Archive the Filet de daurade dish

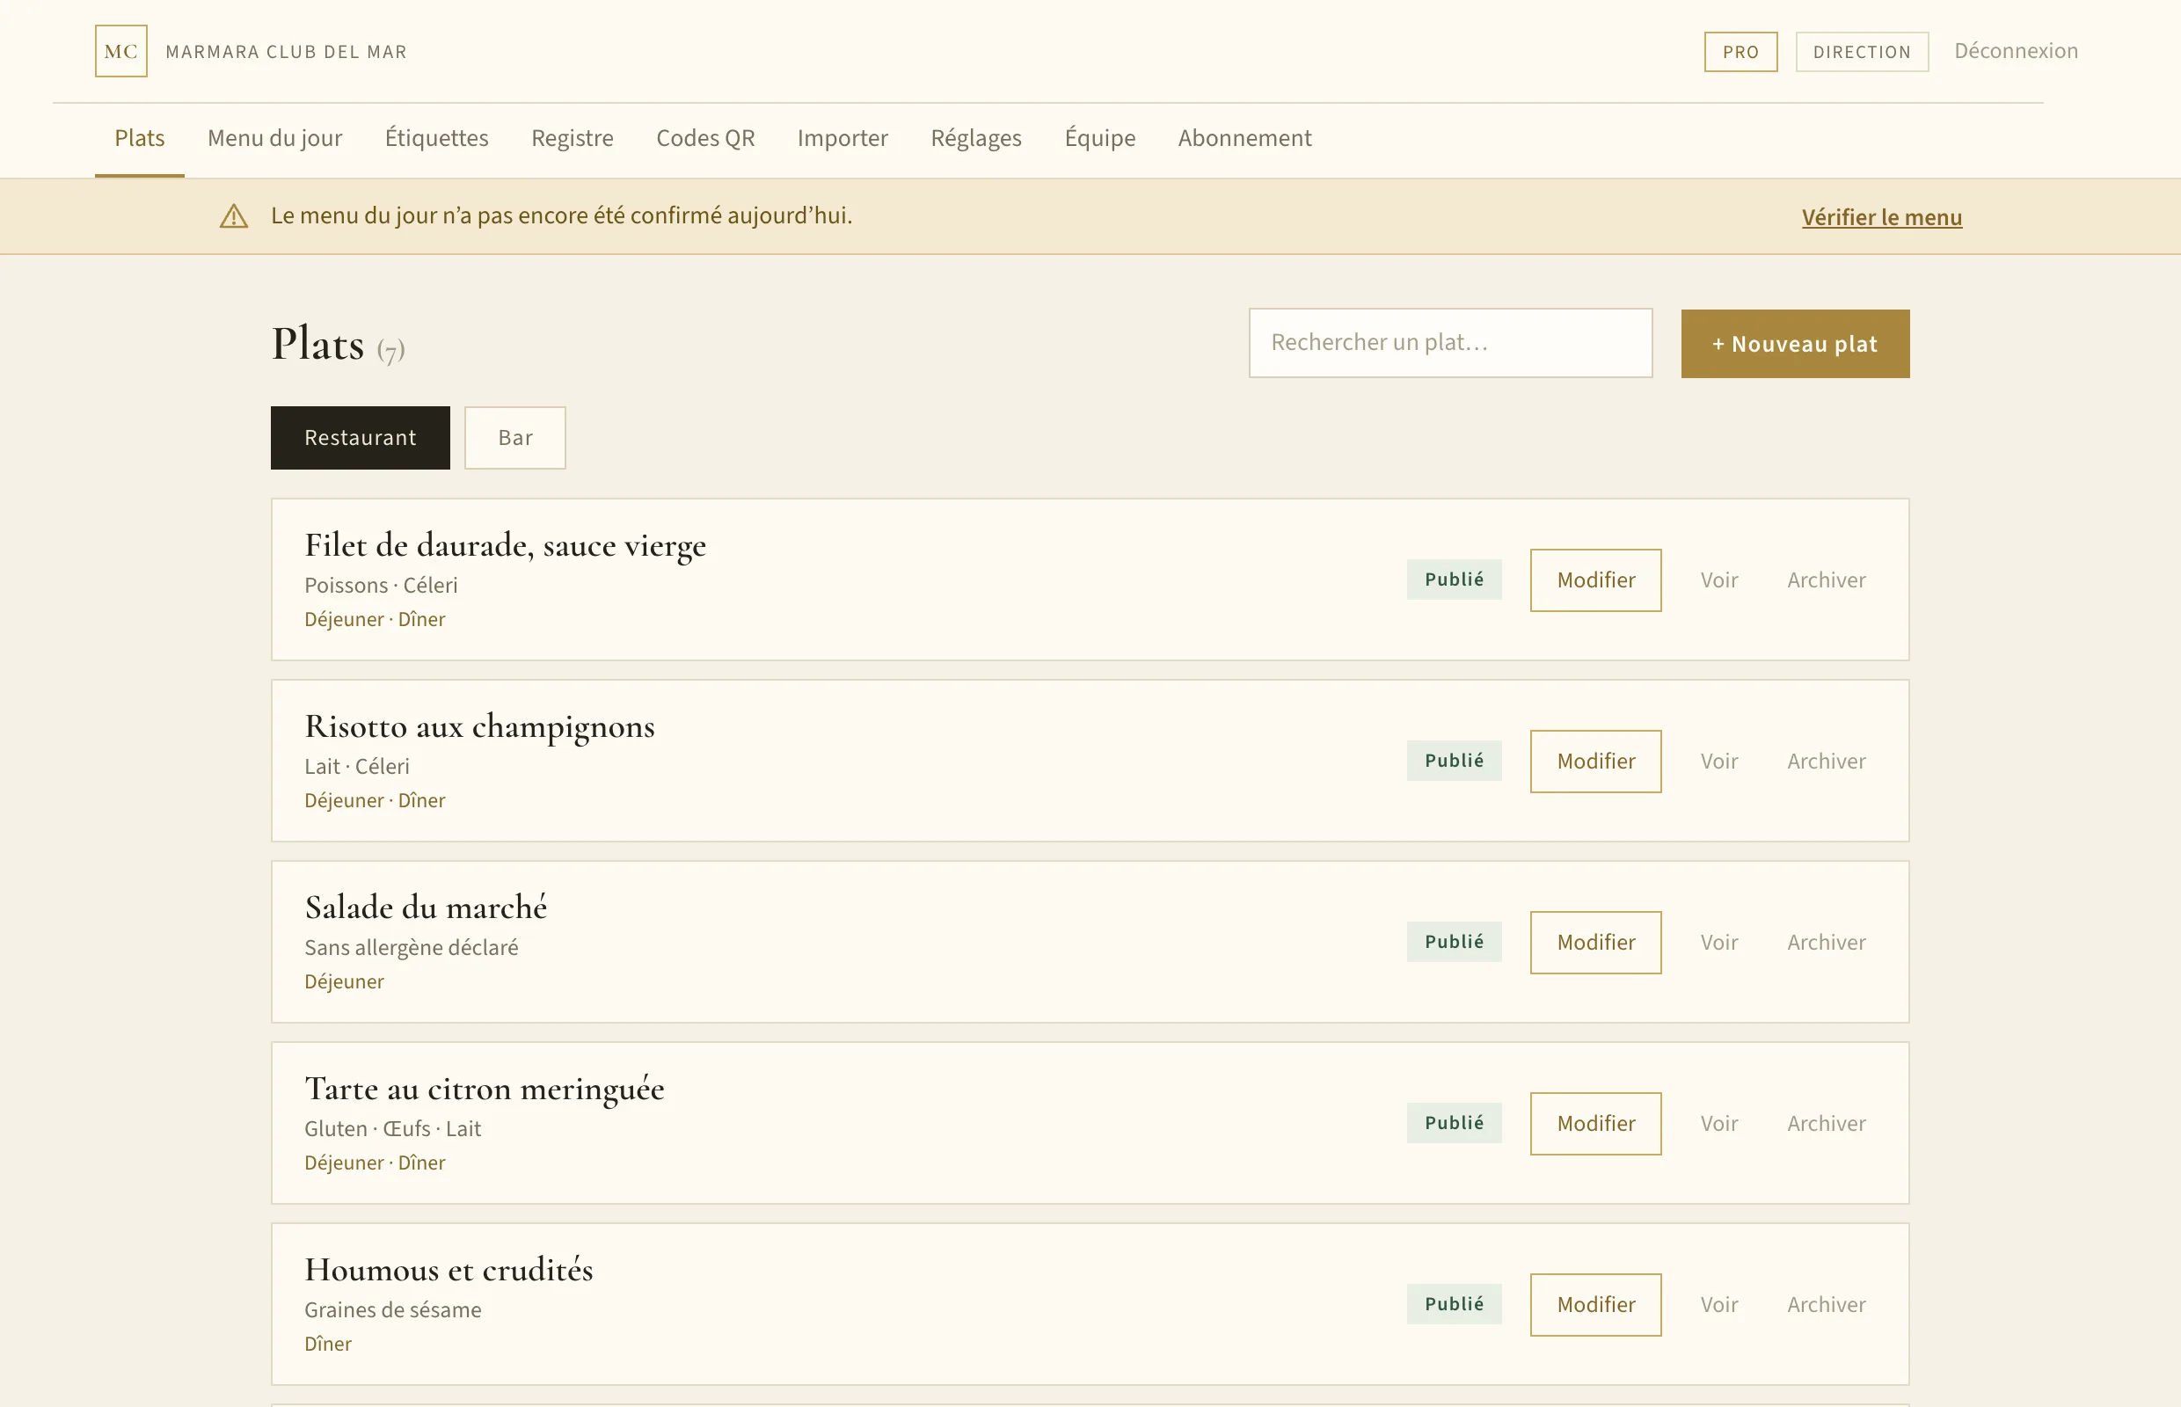click(1827, 580)
